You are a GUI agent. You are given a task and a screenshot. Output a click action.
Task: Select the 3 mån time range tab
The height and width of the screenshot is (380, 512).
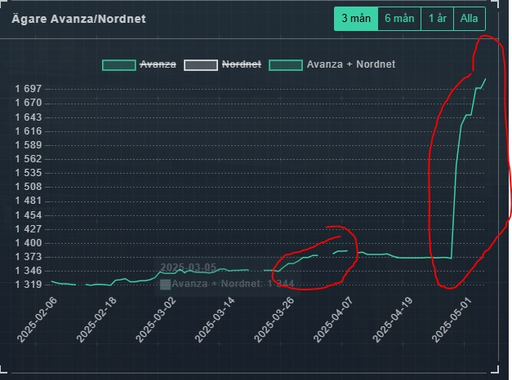[x=356, y=19]
